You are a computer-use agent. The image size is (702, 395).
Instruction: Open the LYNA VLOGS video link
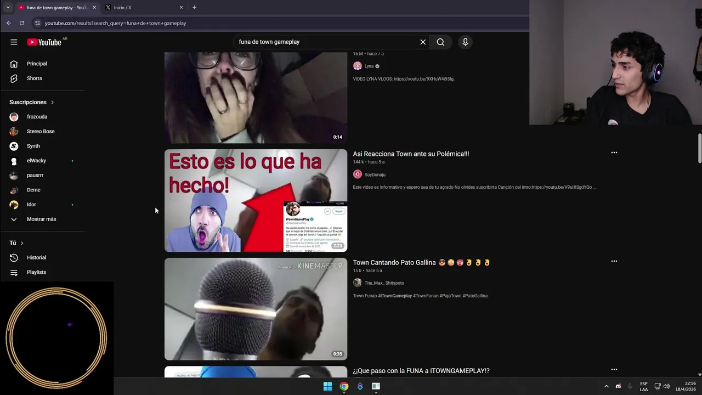424,79
